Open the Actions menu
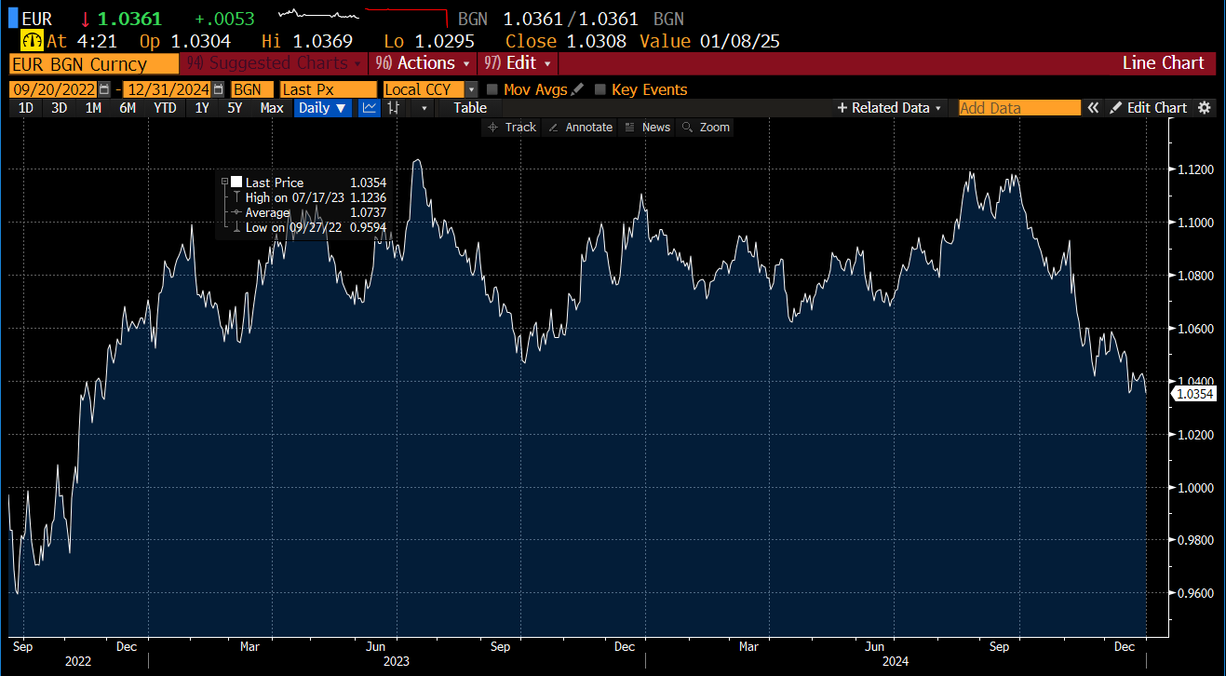Screen dimensions: 1226x676 click(x=422, y=63)
